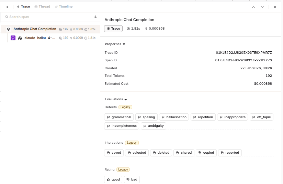Screen dimensions: 283x184
Task: Click the Anthropic Chat Completion panel title
Action: point(129,20)
